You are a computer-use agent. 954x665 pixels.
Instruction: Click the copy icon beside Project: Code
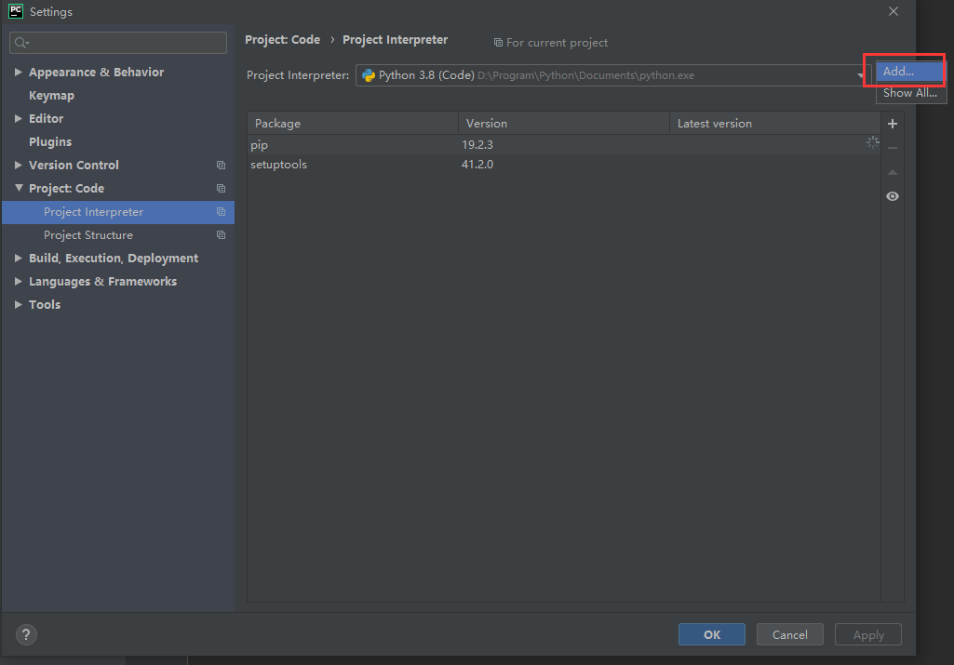[x=221, y=189]
